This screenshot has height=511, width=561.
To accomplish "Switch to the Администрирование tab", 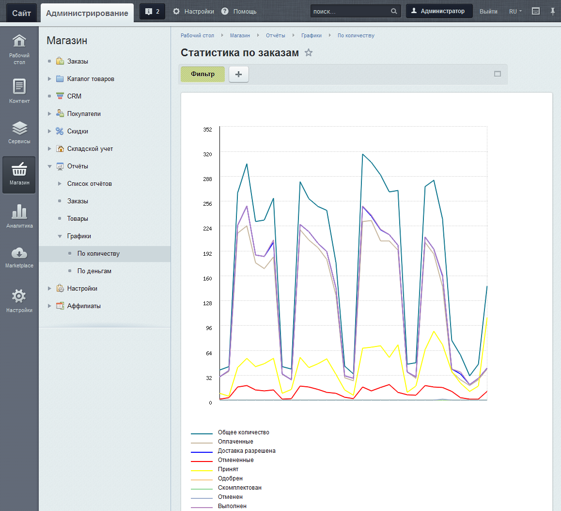I will (87, 13).
